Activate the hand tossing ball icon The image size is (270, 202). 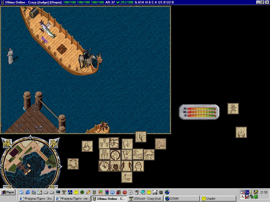[127, 177]
